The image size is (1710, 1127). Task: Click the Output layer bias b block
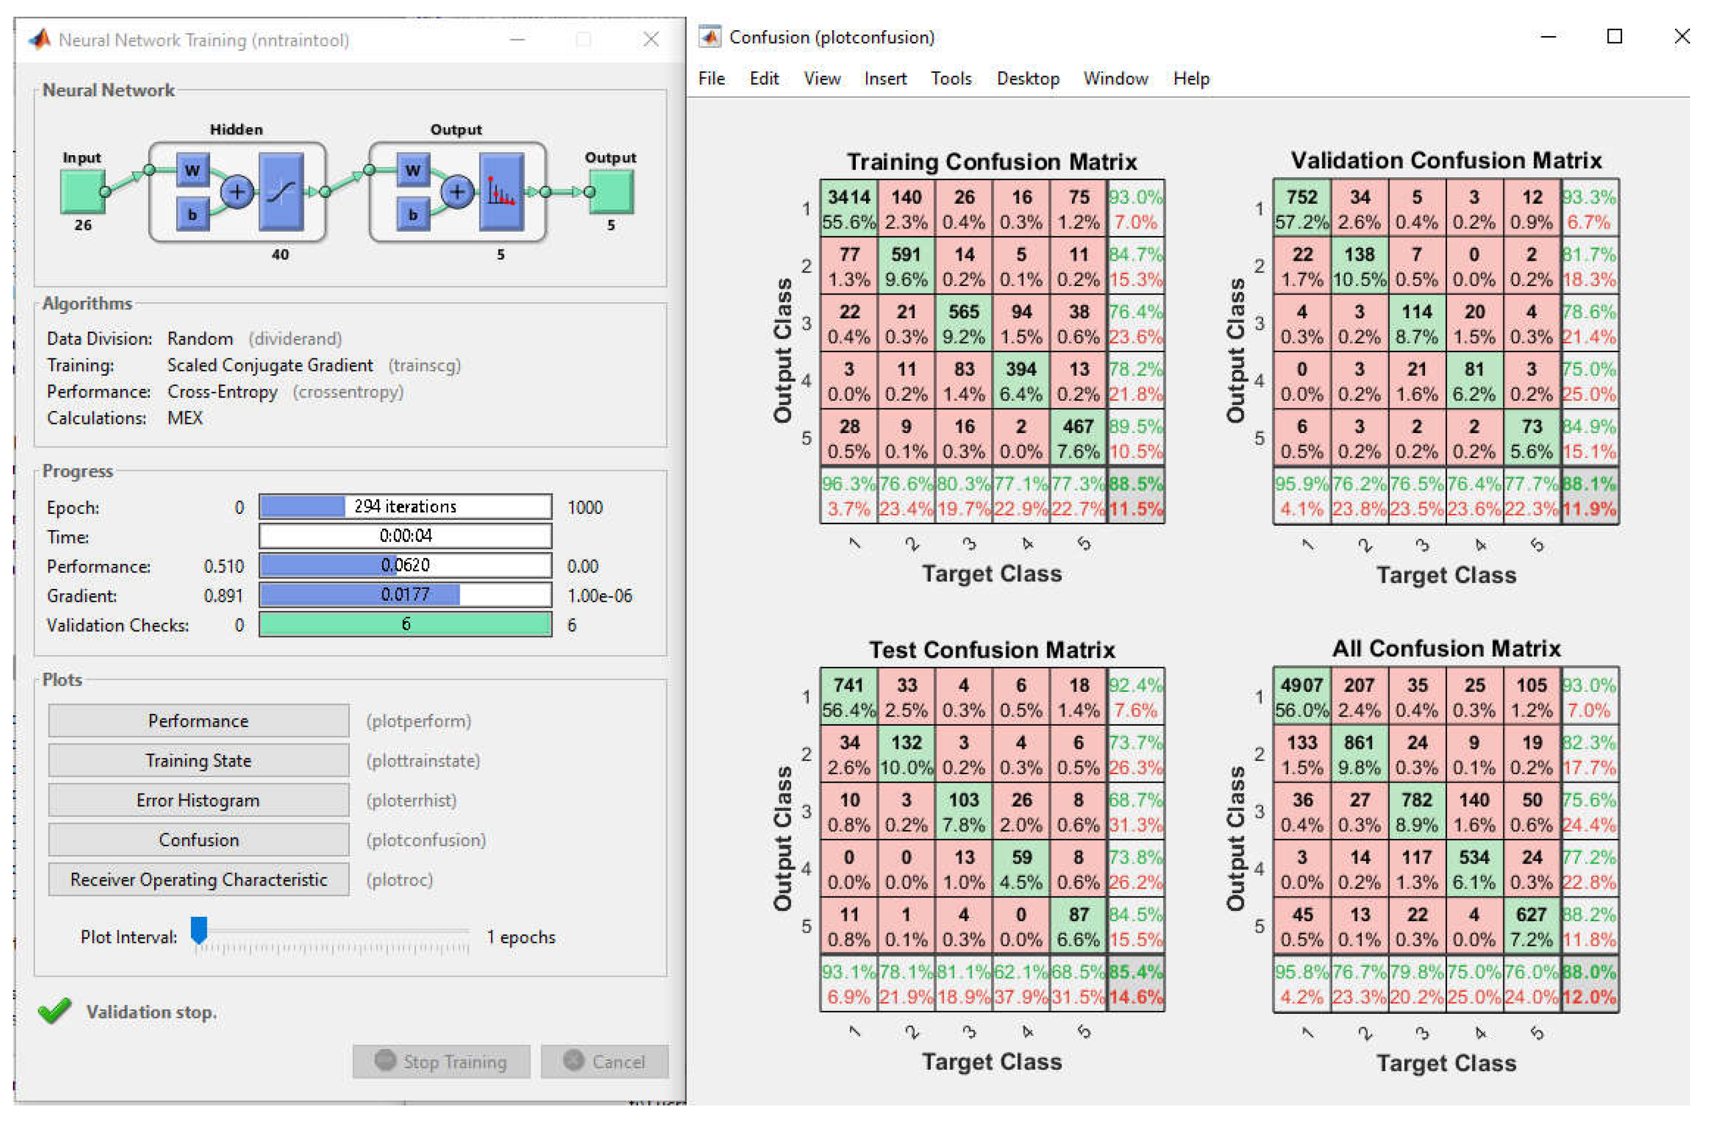(413, 214)
